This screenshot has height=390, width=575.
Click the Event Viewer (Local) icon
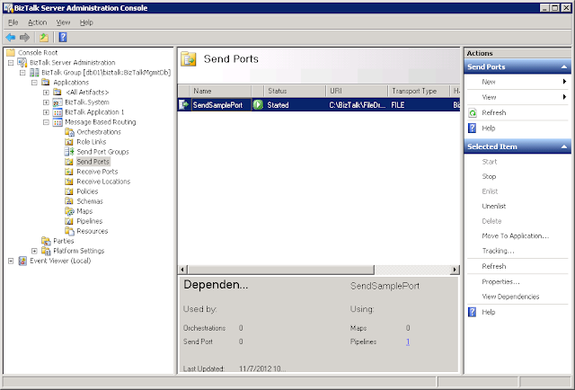(x=22, y=261)
